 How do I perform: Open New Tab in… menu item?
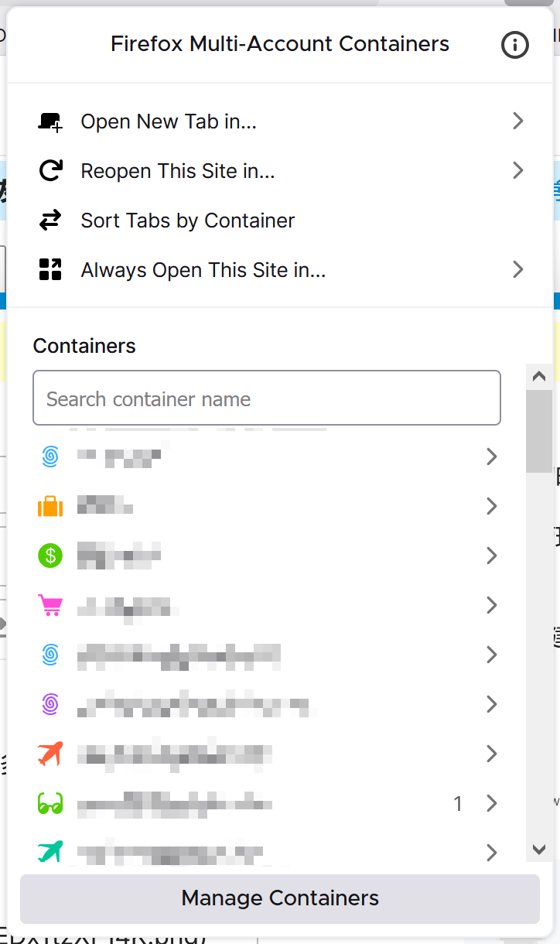click(x=281, y=121)
